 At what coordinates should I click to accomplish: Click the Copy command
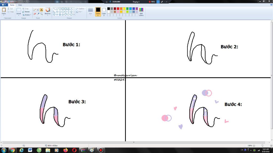coord(10,12)
